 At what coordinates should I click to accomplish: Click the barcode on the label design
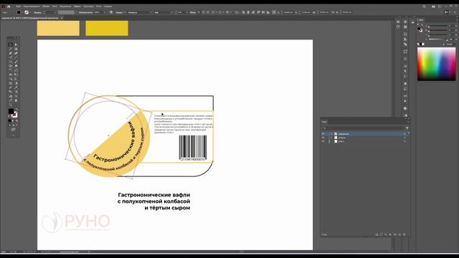[x=193, y=148]
